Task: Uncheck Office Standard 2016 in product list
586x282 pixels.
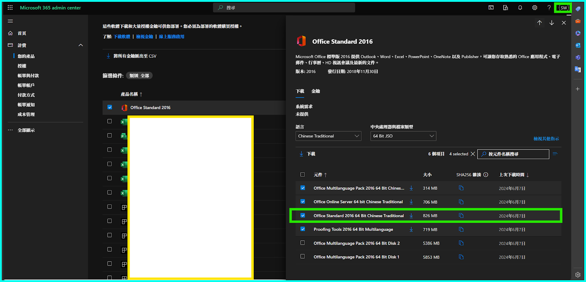Action: [x=110, y=107]
